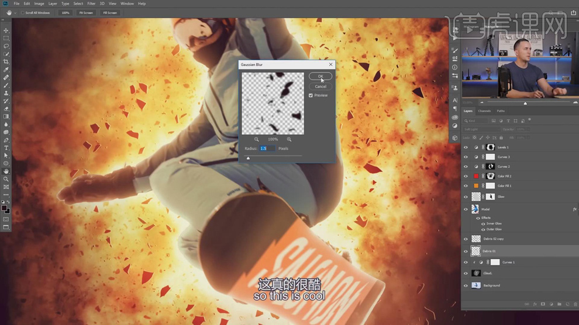The width and height of the screenshot is (579, 325).
Task: Cancel the Gaussian Blur dialog
Action: pyautogui.click(x=320, y=86)
